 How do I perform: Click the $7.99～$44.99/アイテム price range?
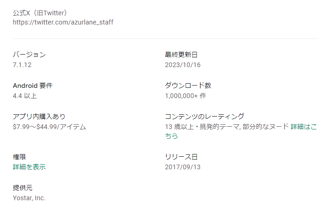[x=50, y=126]
